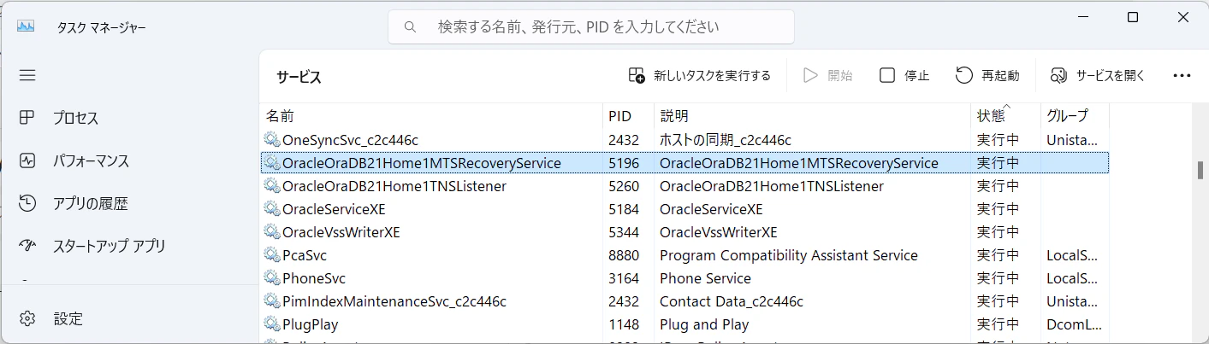The width and height of the screenshot is (1209, 344).
Task: Restart the service with 再起動
Action: [987, 75]
